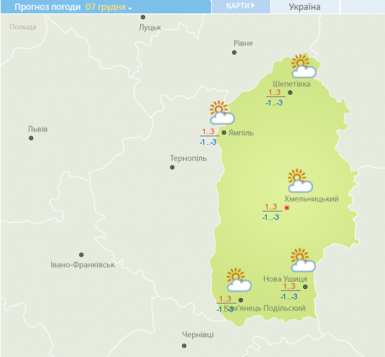
Task: Click the Ямпіль temperature reading 1..3
Action: (208, 131)
